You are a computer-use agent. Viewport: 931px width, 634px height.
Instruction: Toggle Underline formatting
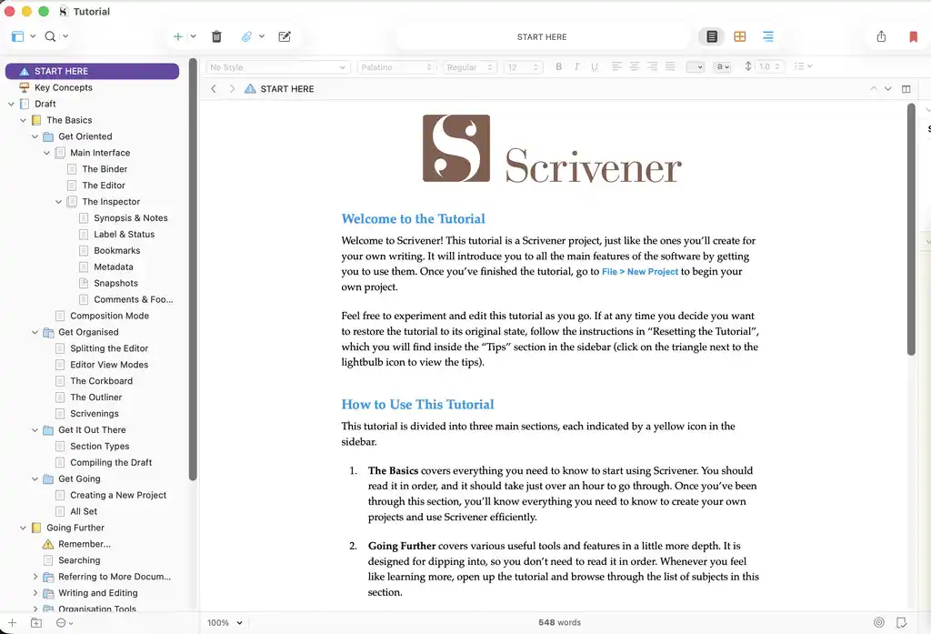tap(595, 66)
